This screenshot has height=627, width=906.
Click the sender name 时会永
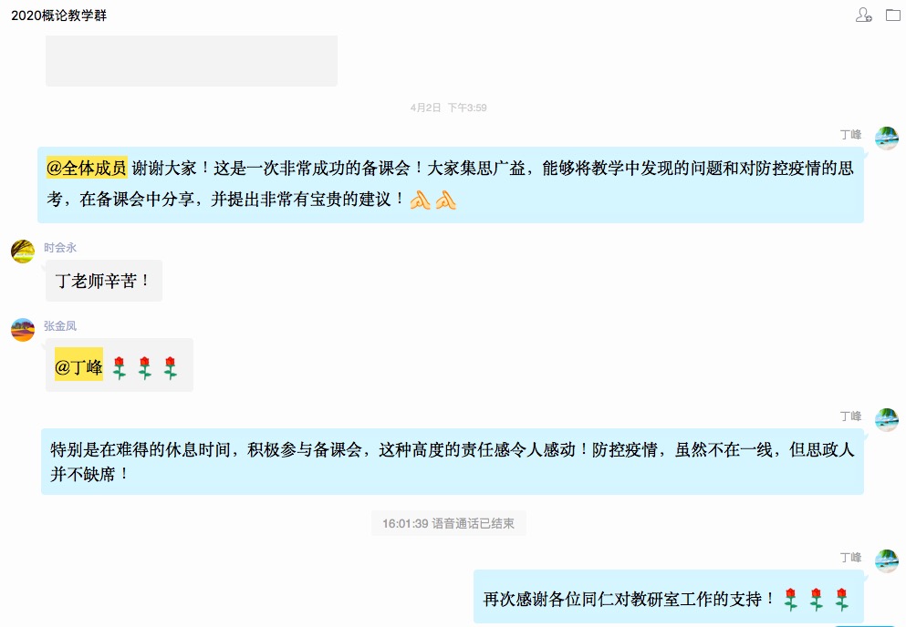tap(60, 248)
